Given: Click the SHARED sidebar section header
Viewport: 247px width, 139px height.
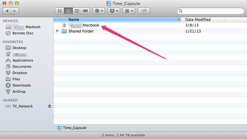Looking at the screenshot, I should [x=10, y=100].
